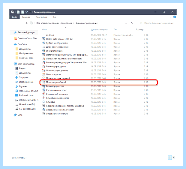Click the Сведения о системе icon
Screen dimensions: 186x169
[44, 90]
